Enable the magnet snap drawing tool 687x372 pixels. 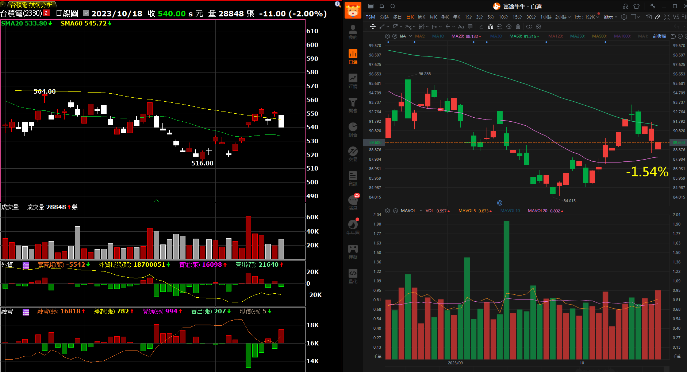pyautogui.click(x=491, y=27)
